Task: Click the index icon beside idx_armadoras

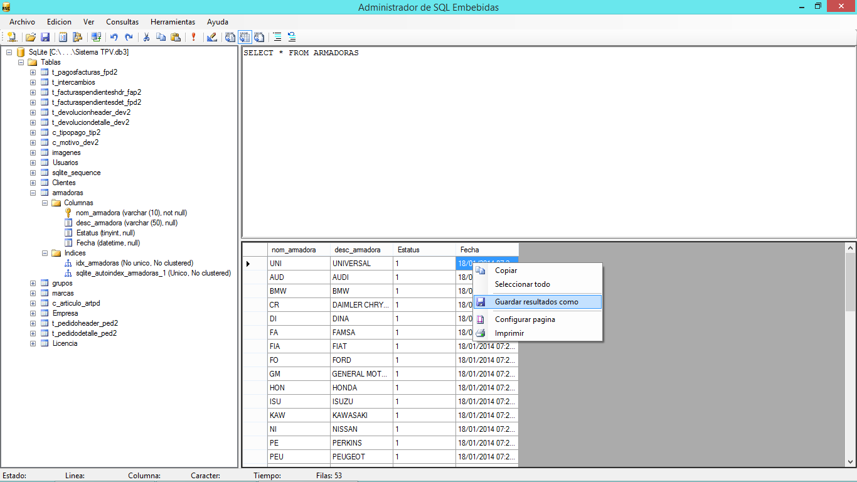Action: pos(68,263)
